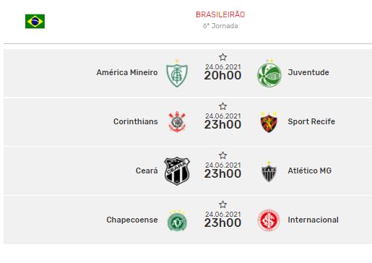The width and height of the screenshot is (372, 263).
Task: Click the Ceará club crest
Action: coord(177,171)
